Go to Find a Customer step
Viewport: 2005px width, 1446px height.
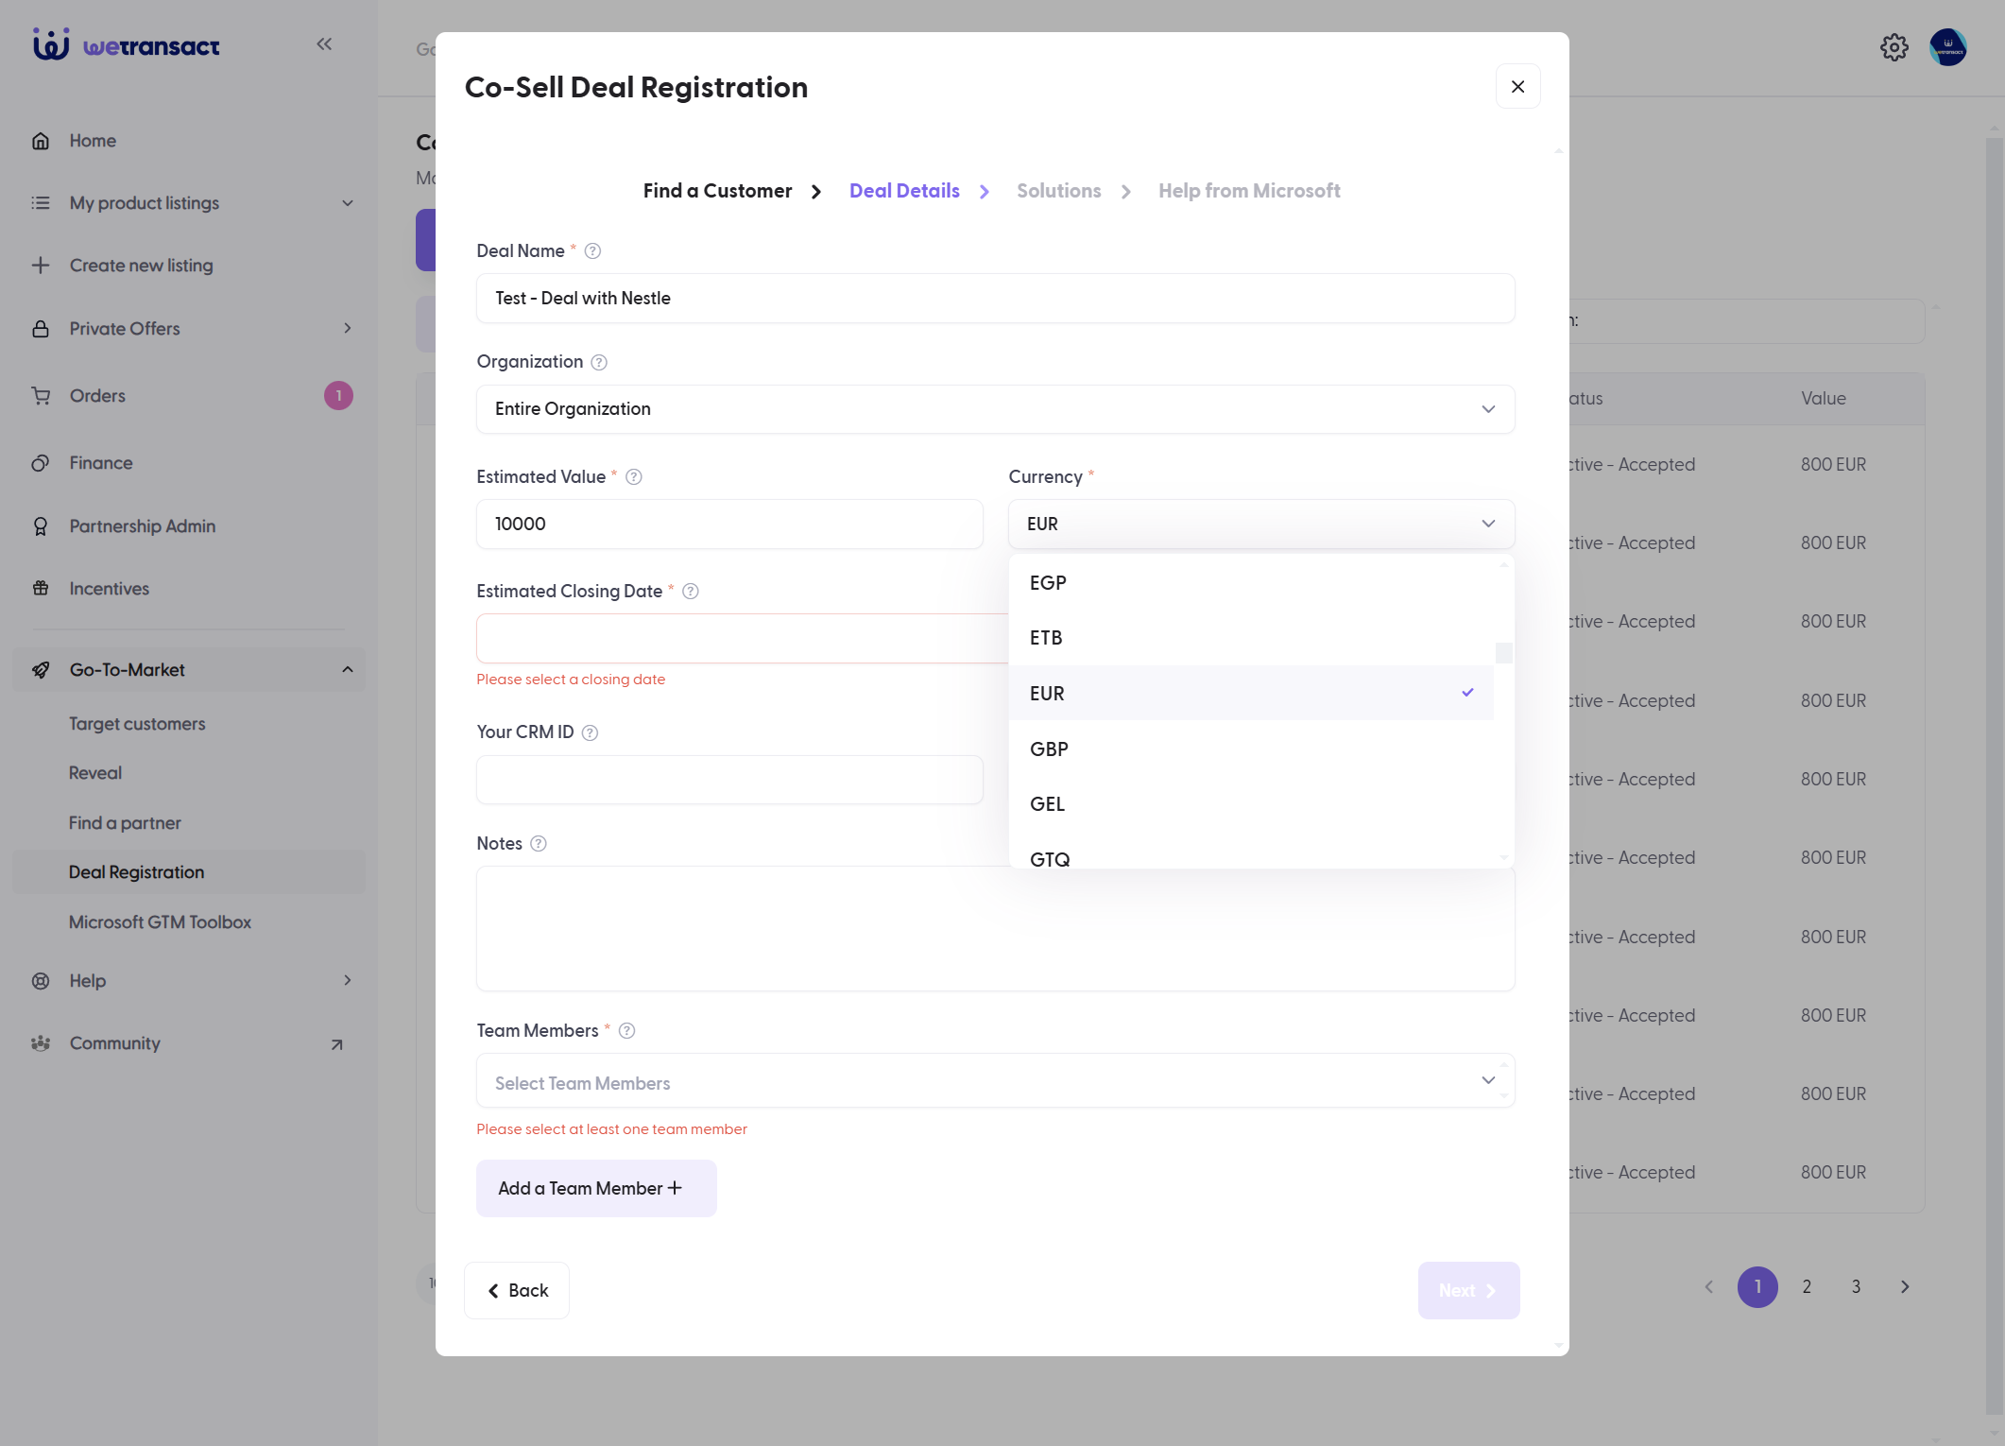pos(717,191)
